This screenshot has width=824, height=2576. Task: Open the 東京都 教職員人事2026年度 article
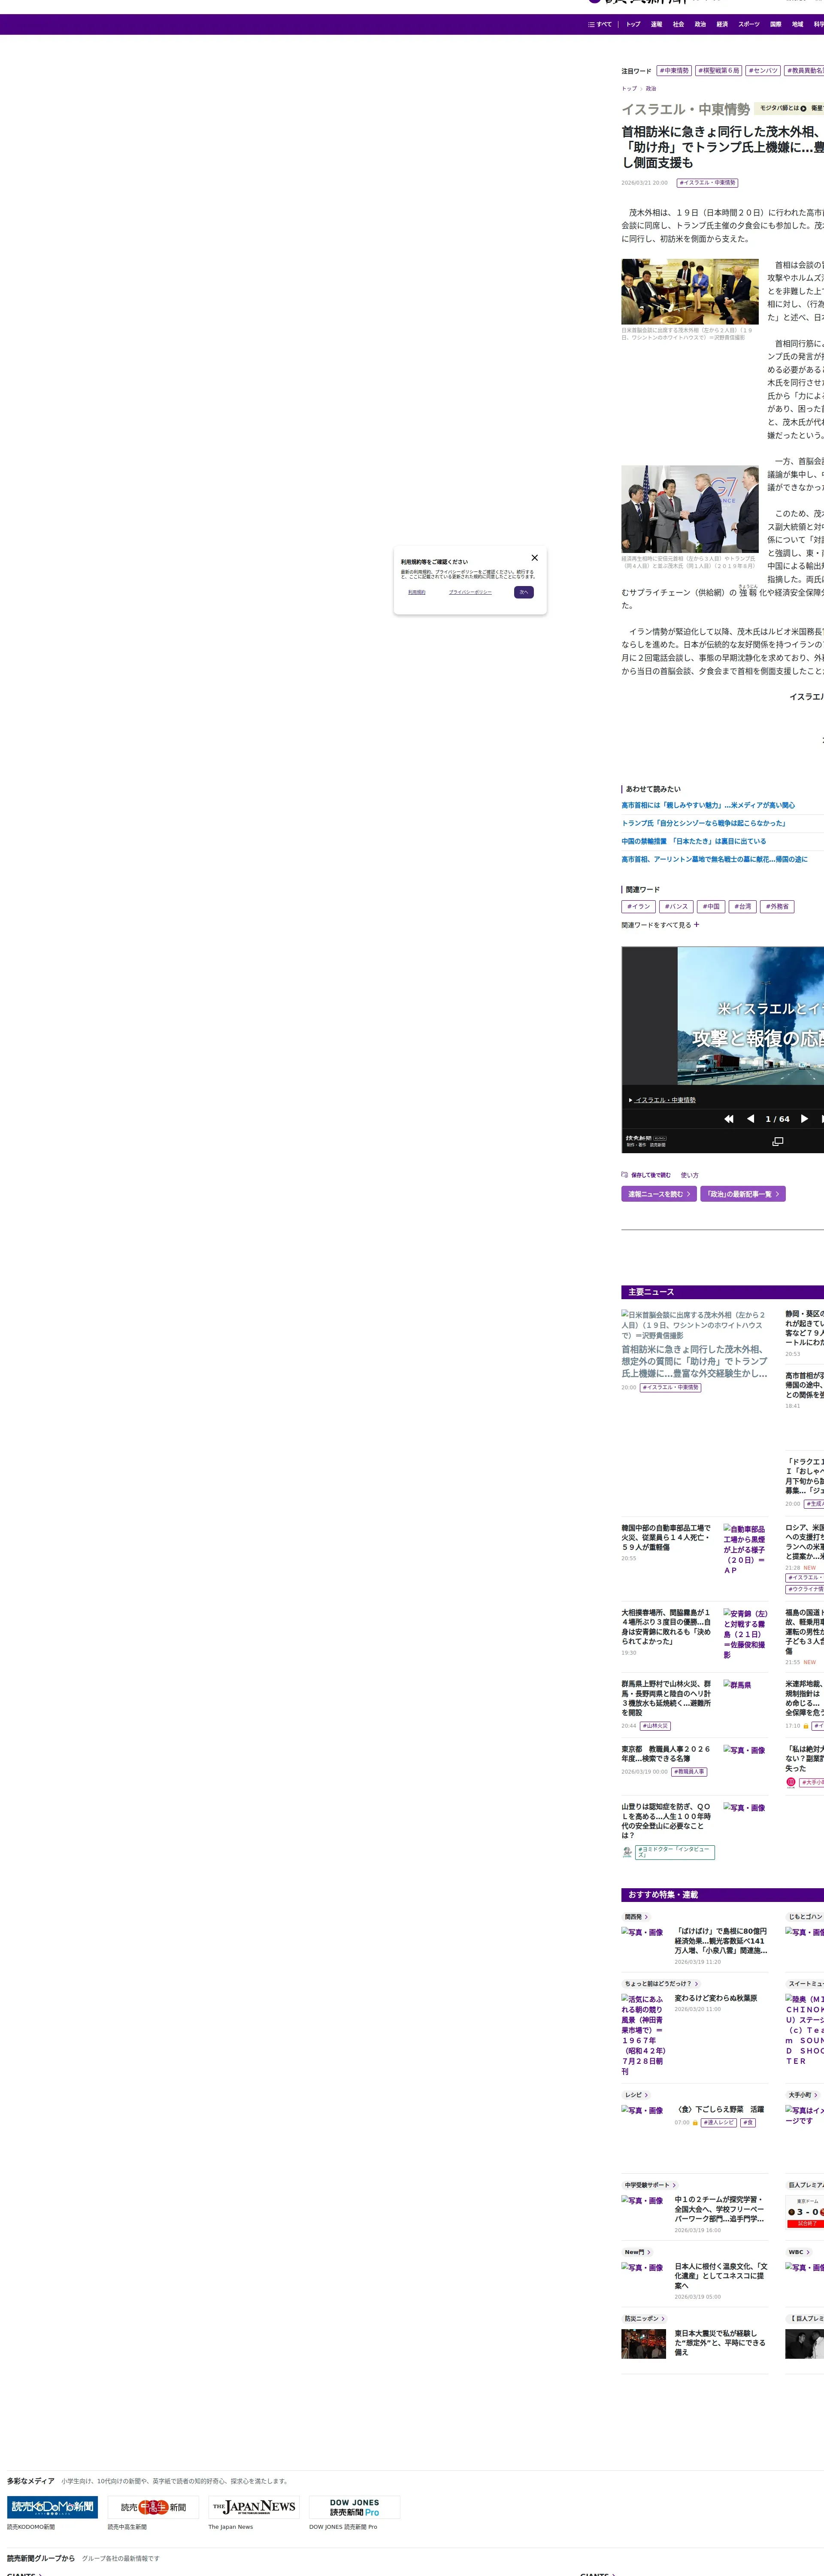(666, 1753)
